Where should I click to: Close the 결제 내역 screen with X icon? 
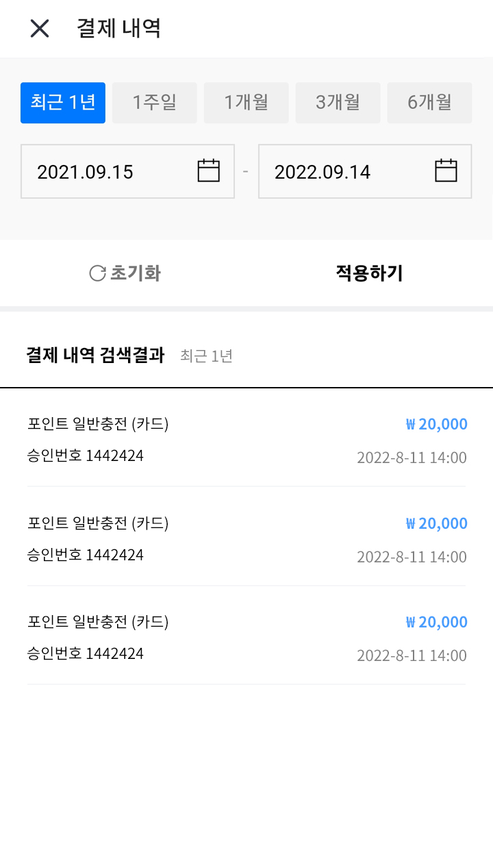point(40,29)
